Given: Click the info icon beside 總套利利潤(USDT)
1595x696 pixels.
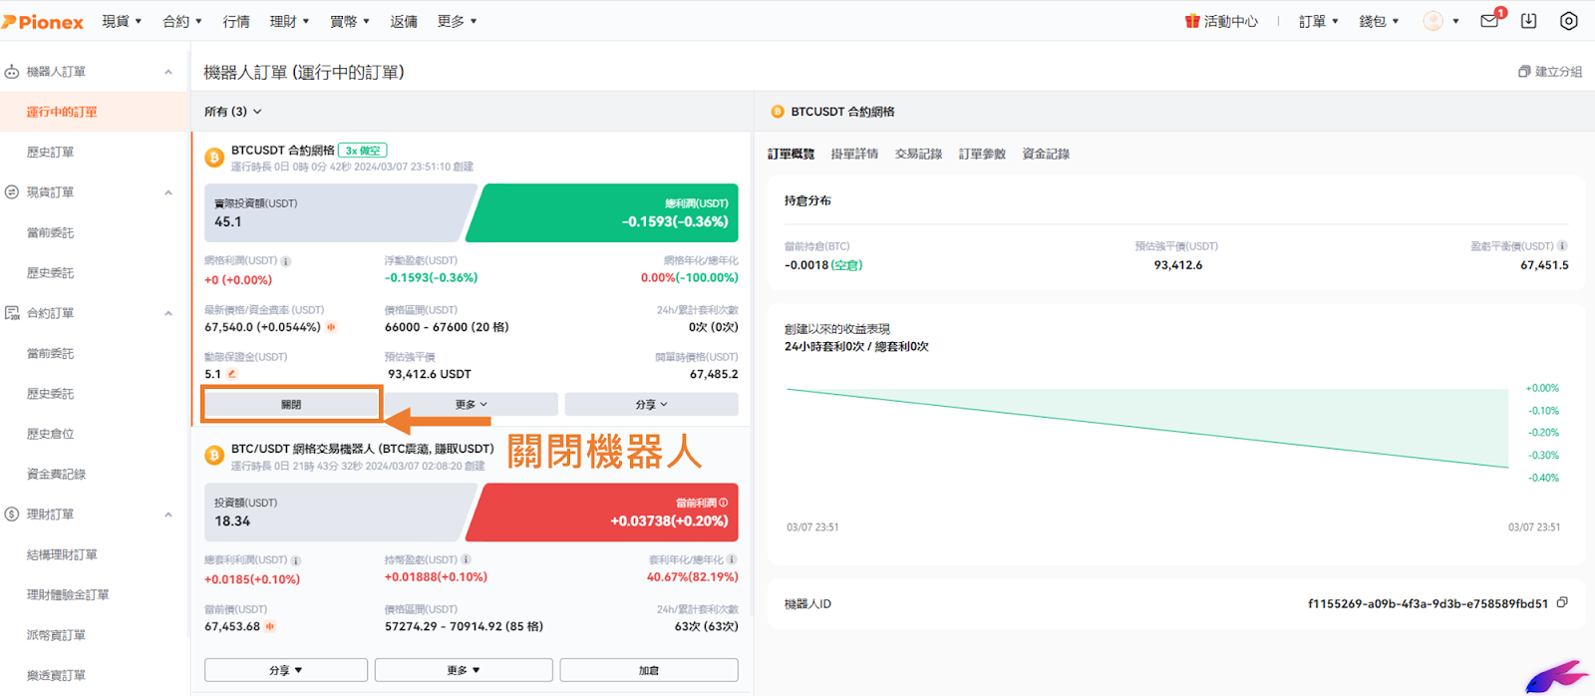Looking at the screenshot, I should (x=296, y=560).
